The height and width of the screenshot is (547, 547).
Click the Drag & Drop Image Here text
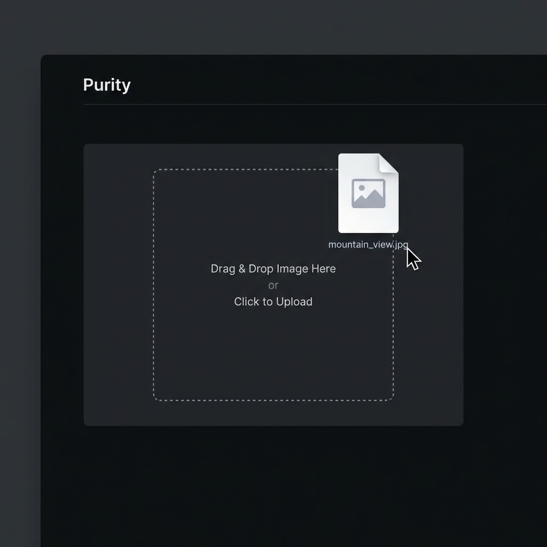[x=273, y=269]
